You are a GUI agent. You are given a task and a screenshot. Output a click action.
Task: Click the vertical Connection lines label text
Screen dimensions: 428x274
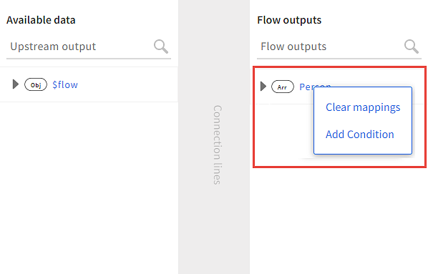click(218, 145)
